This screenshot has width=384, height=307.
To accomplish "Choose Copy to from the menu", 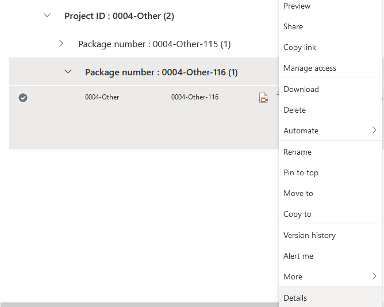I will coord(331,214).
